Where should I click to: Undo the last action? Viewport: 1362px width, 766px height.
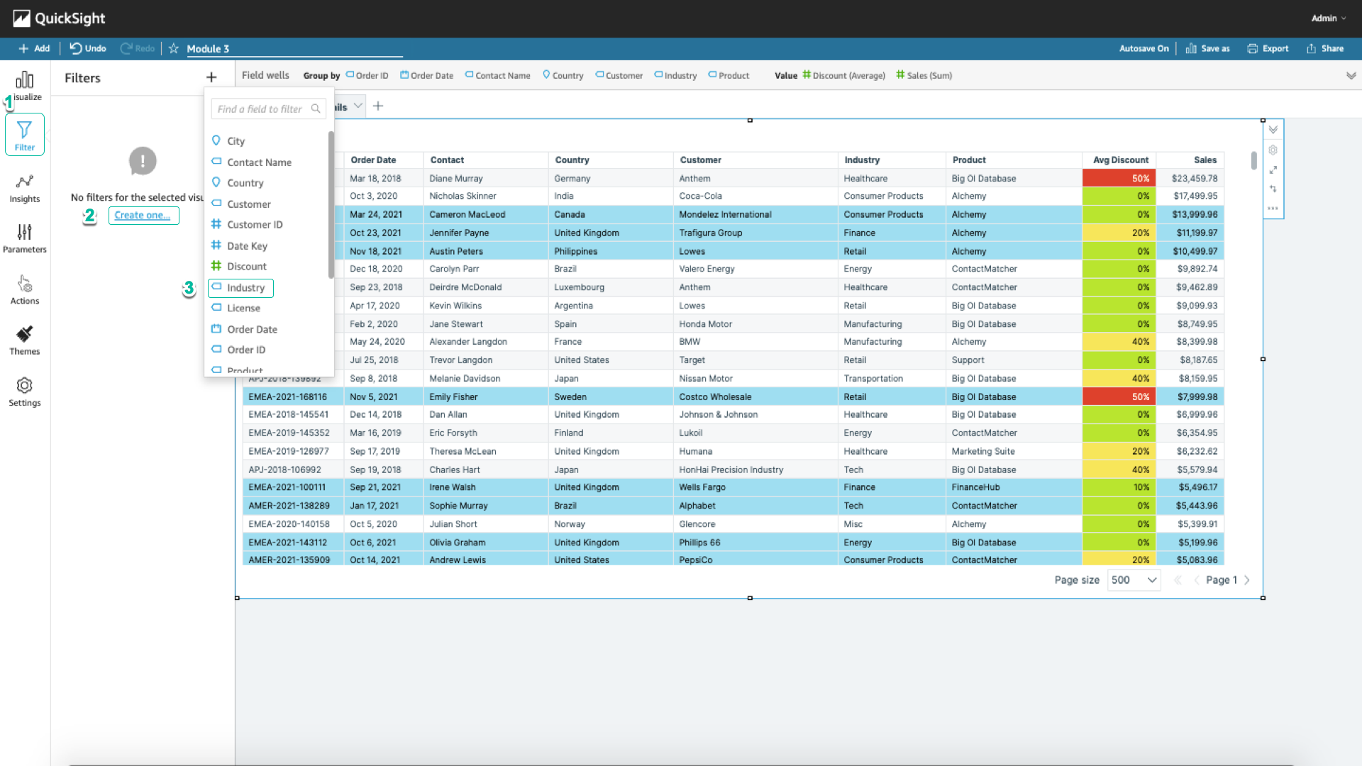pyautogui.click(x=88, y=48)
